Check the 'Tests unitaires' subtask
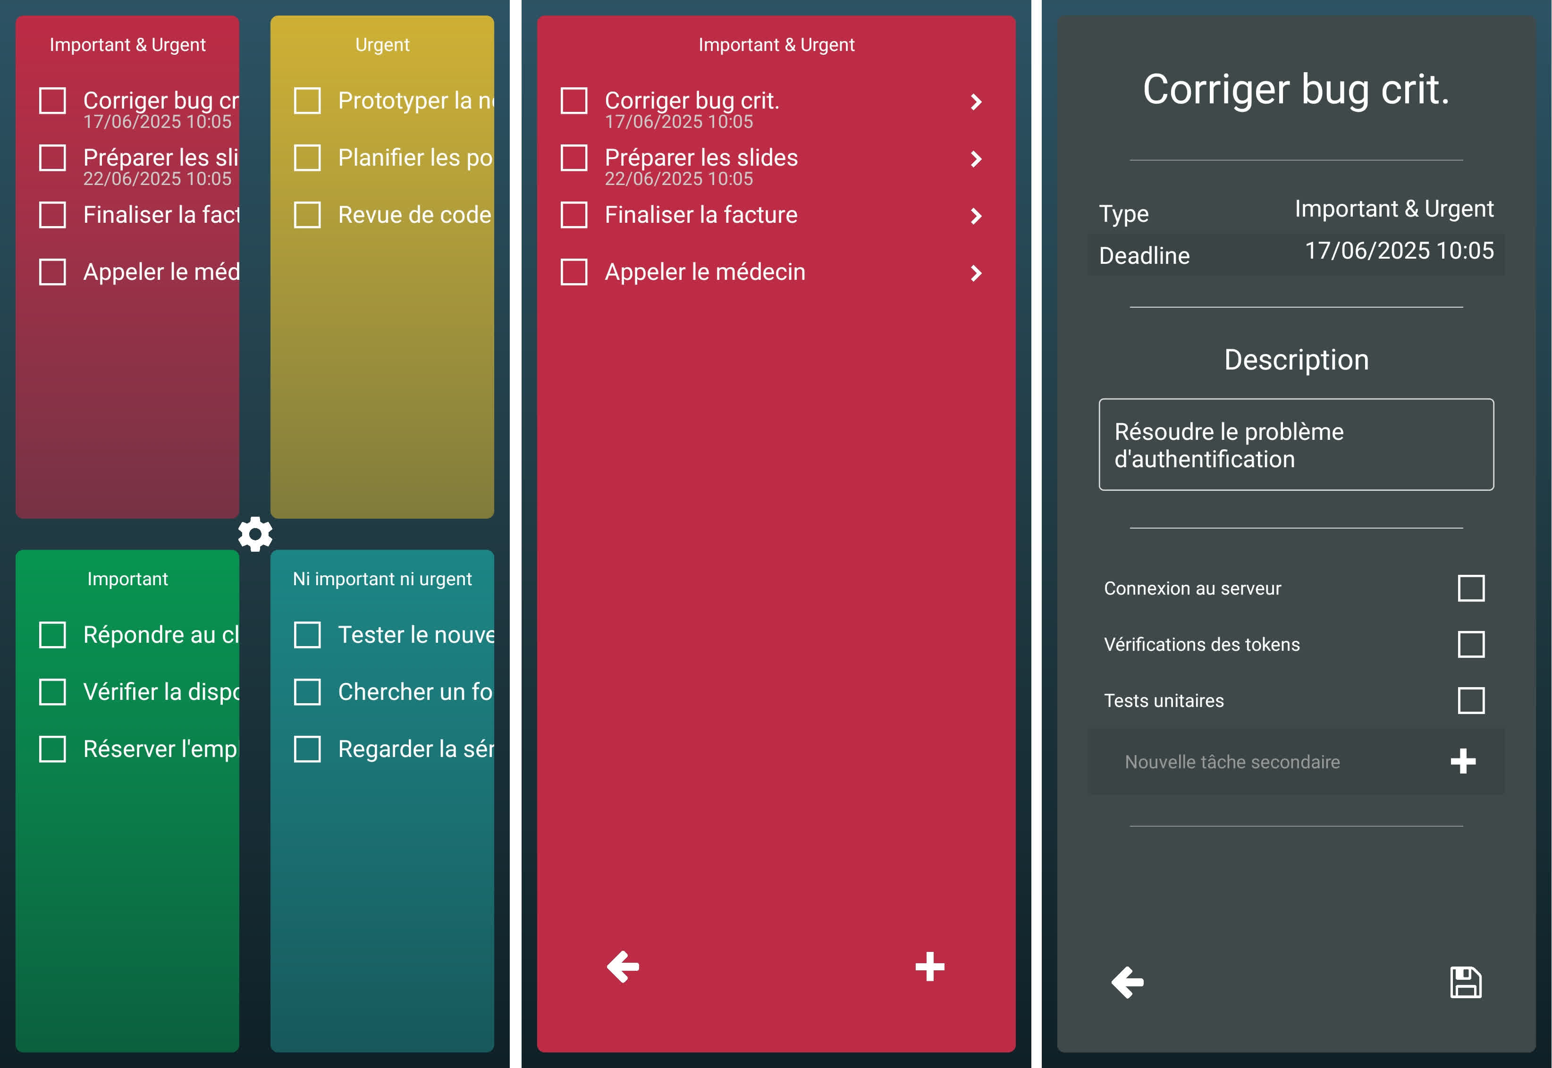The image size is (1552, 1068). [1471, 700]
